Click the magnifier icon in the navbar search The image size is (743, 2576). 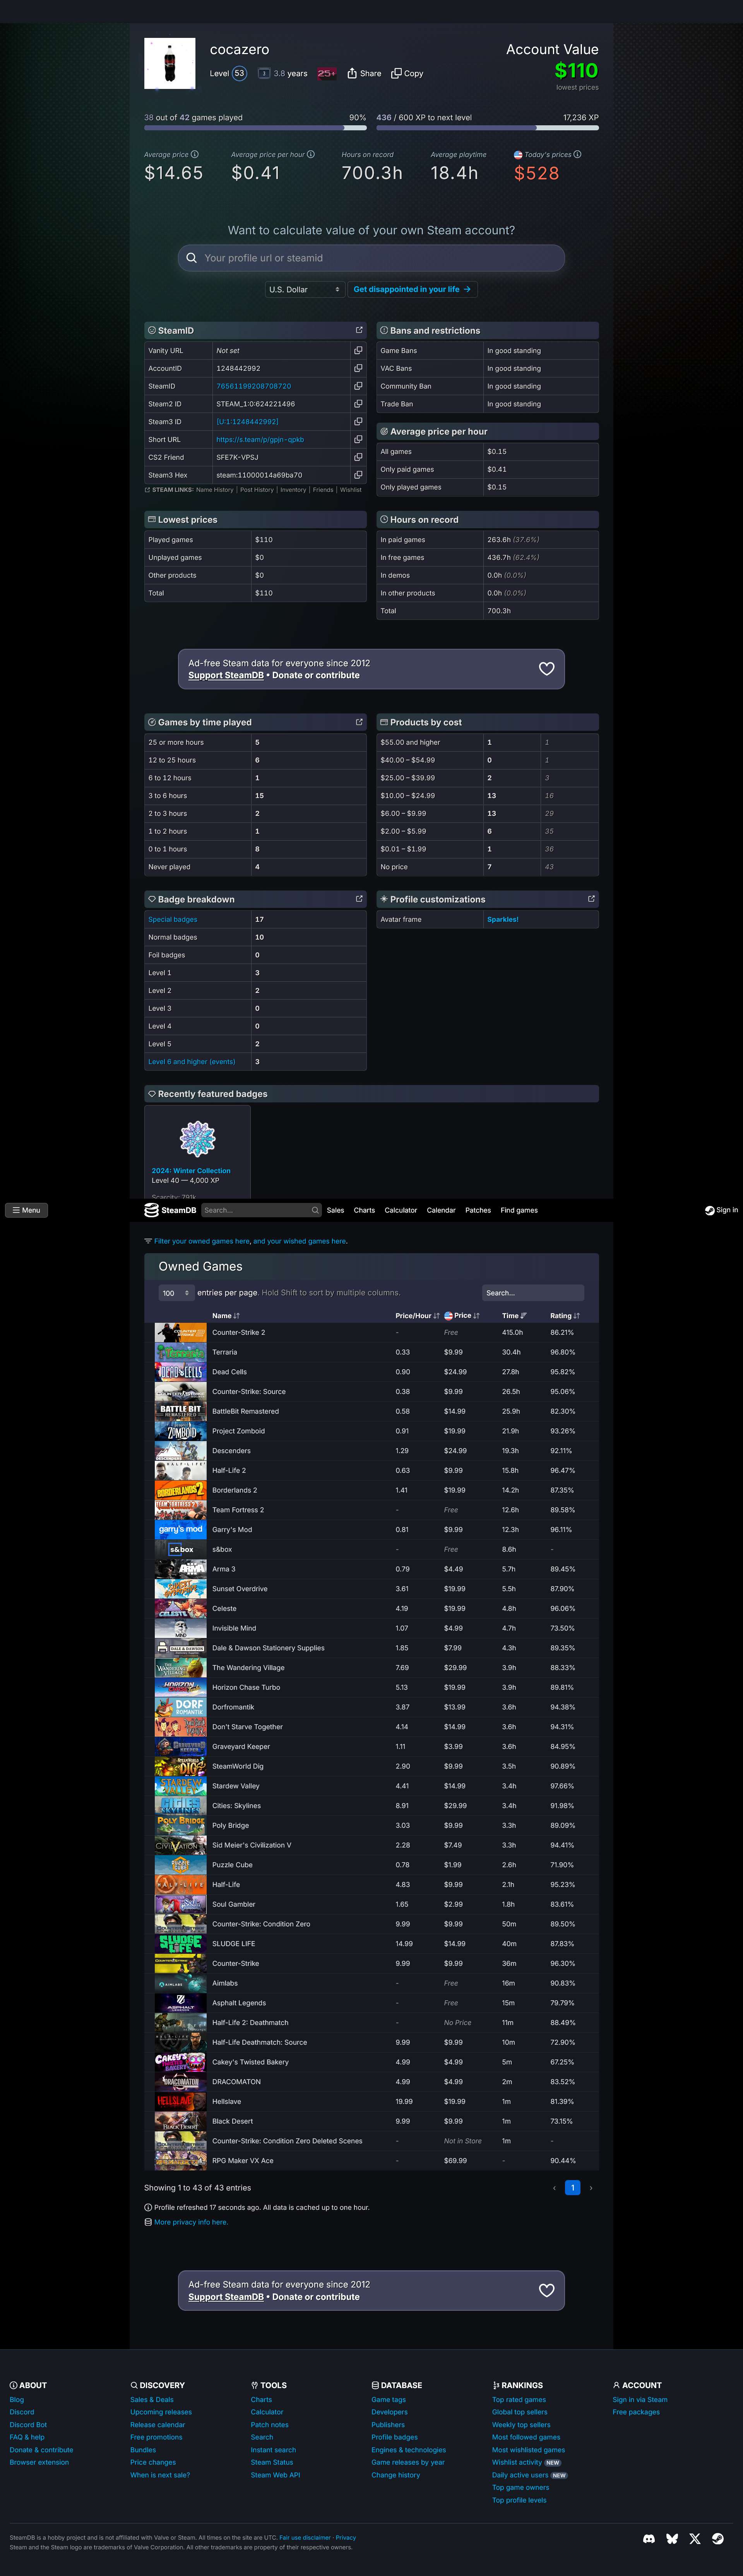click(x=315, y=1210)
